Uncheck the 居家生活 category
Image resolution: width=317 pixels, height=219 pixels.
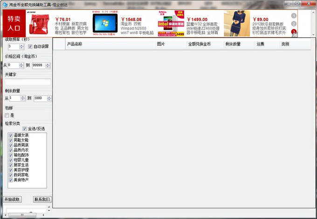click(x=11, y=165)
